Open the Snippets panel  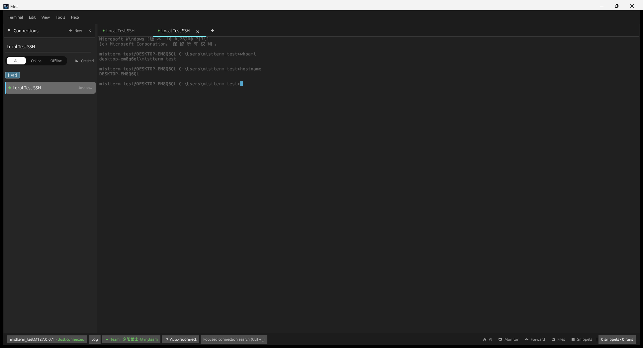coord(582,339)
